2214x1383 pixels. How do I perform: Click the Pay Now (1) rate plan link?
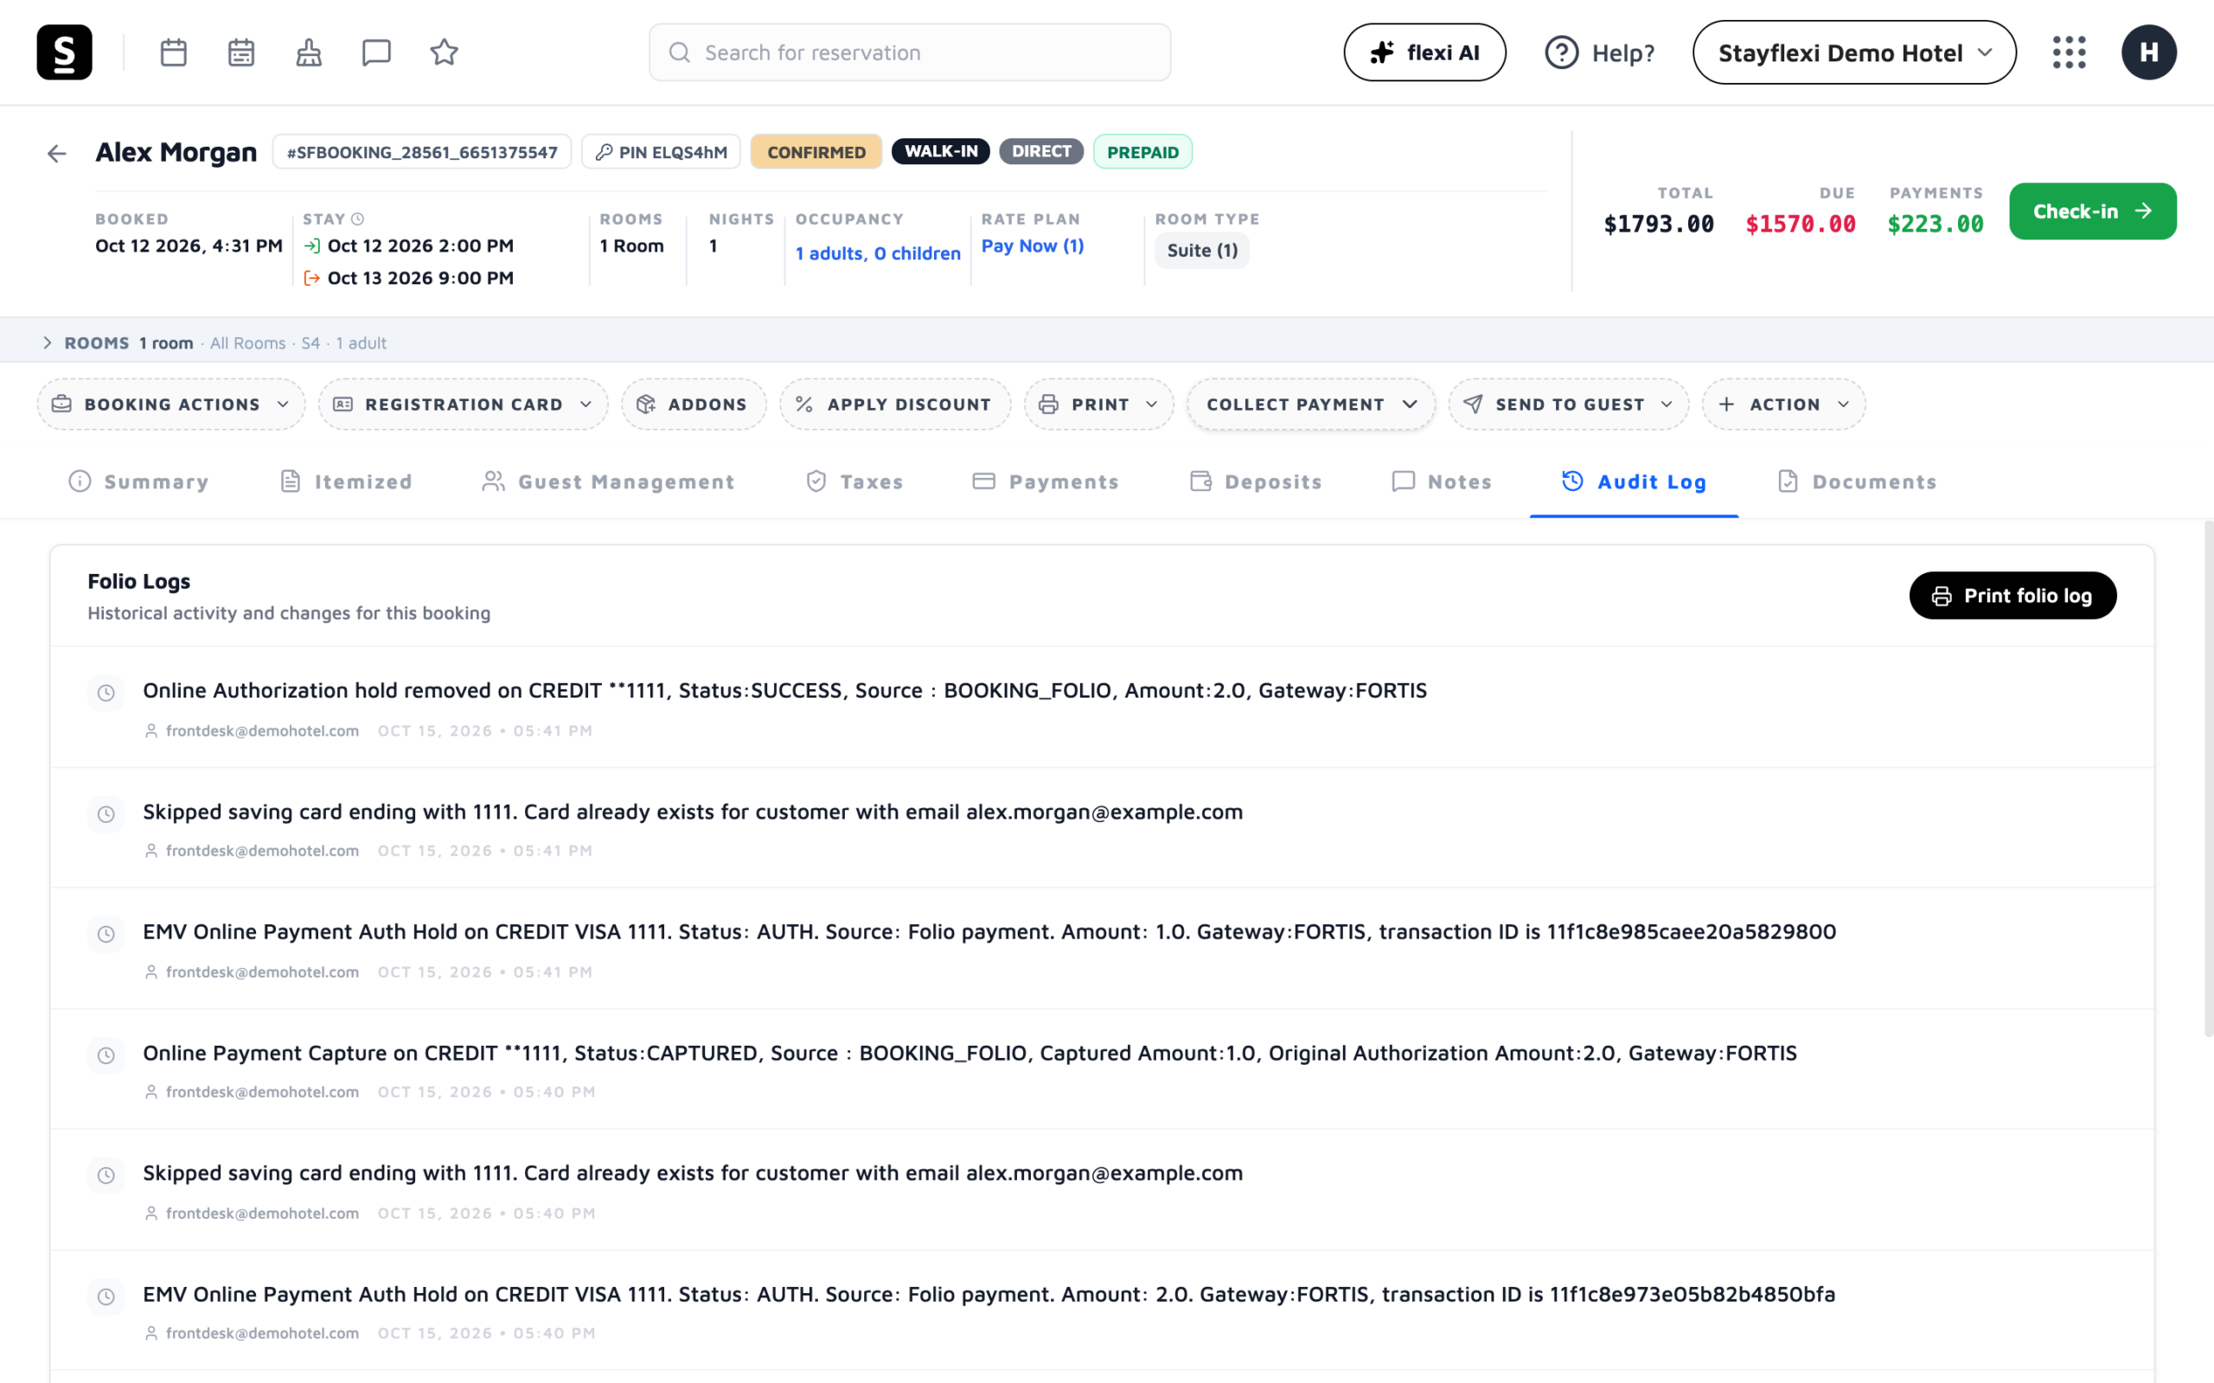(x=1032, y=246)
